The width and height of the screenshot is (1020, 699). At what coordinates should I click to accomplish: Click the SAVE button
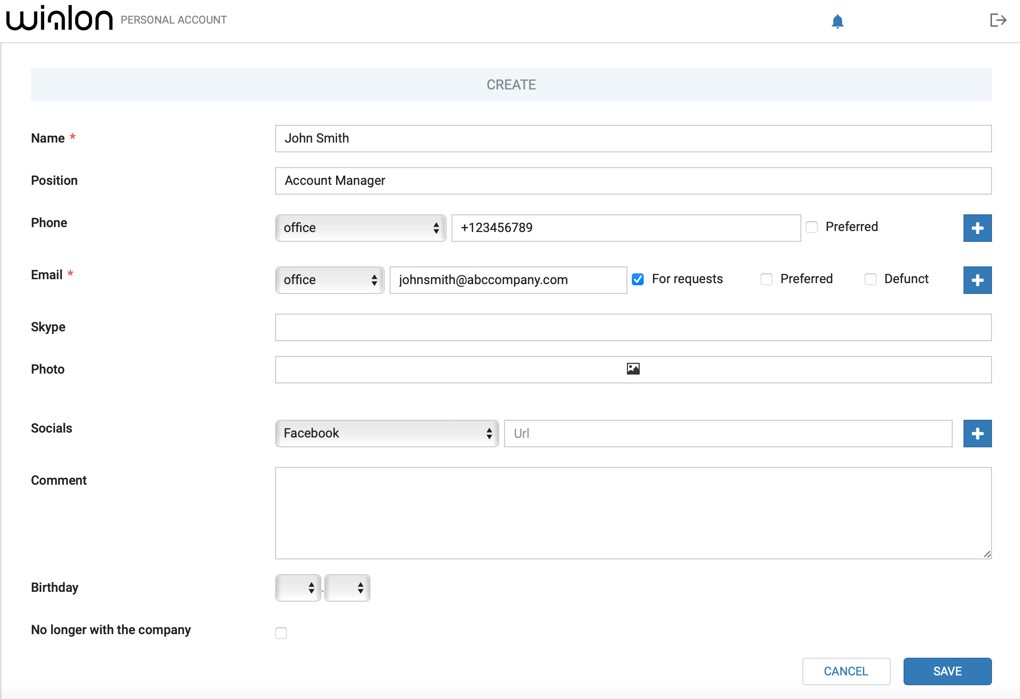click(947, 671)
